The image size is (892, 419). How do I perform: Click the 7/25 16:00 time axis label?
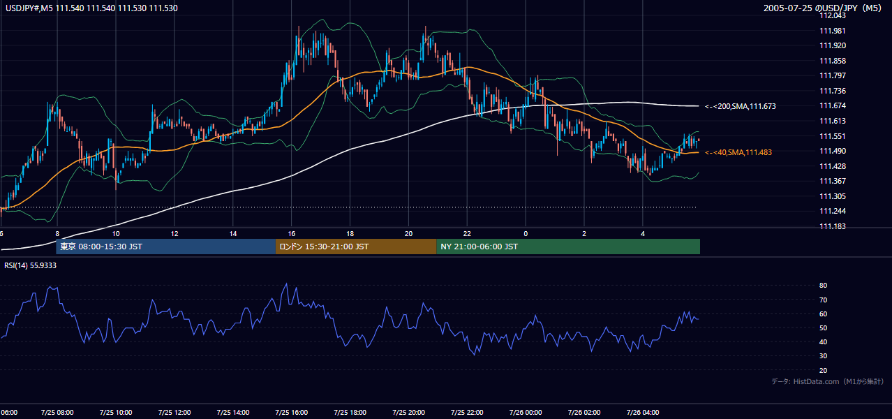pyautogui.click(x=291, y=412)
